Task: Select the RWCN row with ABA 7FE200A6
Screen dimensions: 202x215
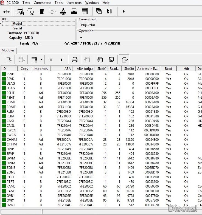Action: 101,130
